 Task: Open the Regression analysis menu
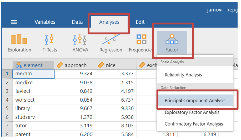tap(111, 43)
